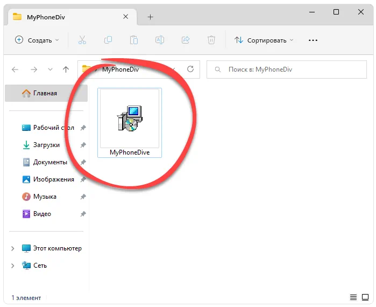Click the Share icon in toolbar
The height and width of the screenshot is (307, 376).
(186, 40)
